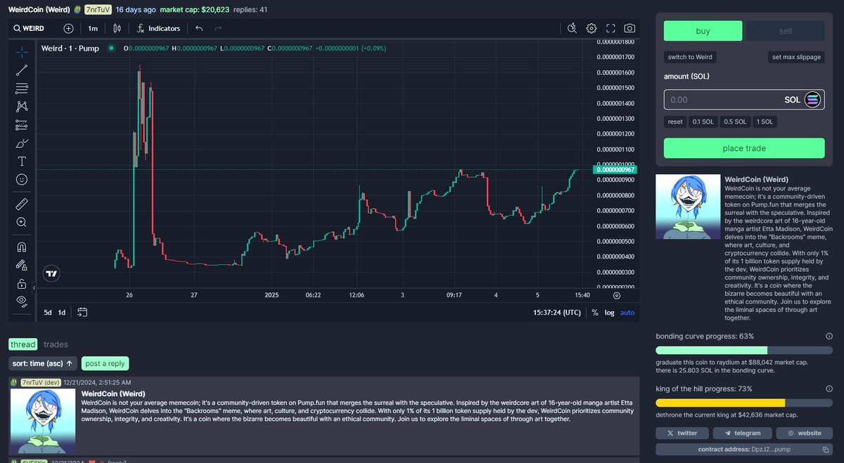844x463 pixels.
Task: Open chart settings gear
Action: [x=592, y=29]
